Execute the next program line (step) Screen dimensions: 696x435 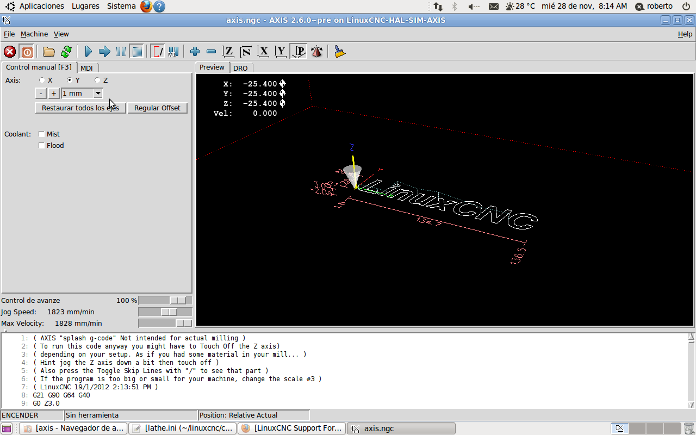point(104,52)
